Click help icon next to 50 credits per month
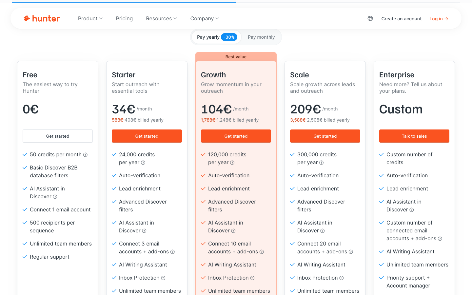Screen dimensions: 472x295 (x=85, y=155)
